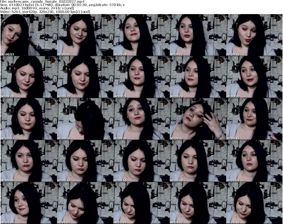The height and width of the screenshot is (224, 283).
Task: Select the thumbnail frame stamped 00:00:06
Action: point(85,35)
